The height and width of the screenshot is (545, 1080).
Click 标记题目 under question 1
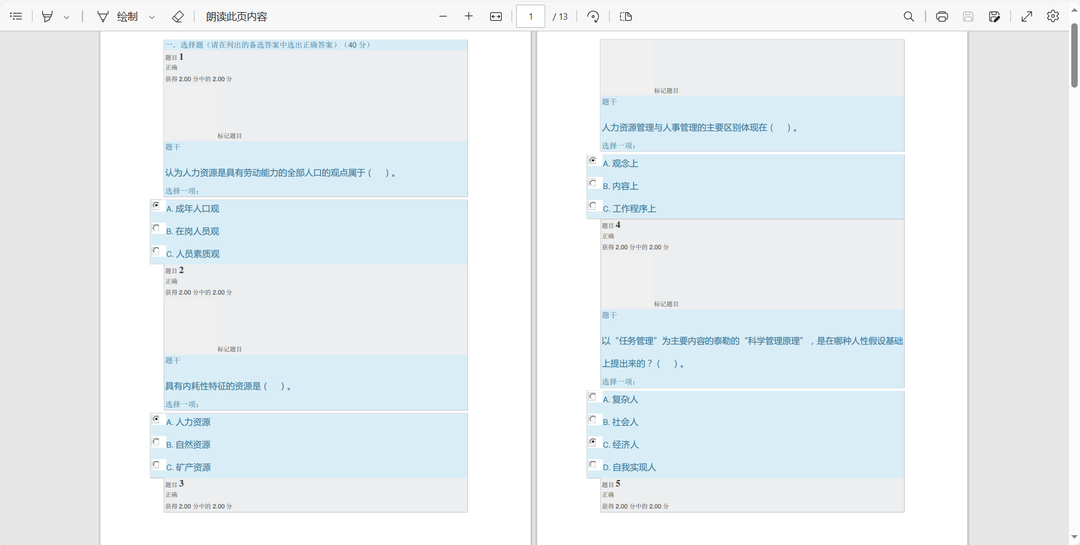(x=229, y=136)
